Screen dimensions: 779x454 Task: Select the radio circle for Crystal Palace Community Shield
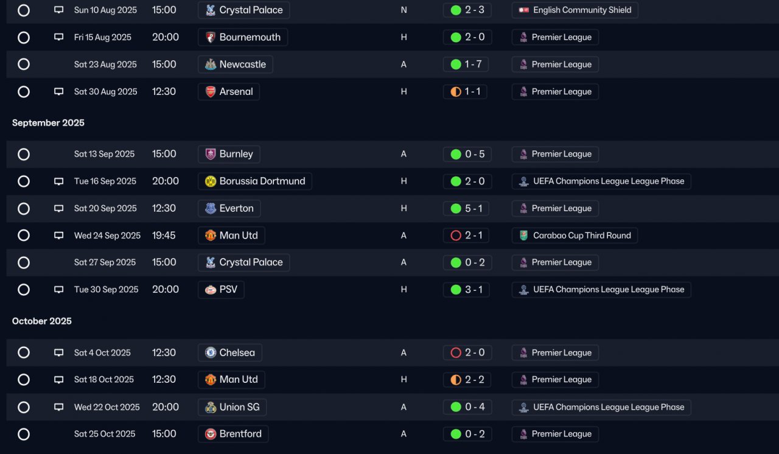coord(24,10)
